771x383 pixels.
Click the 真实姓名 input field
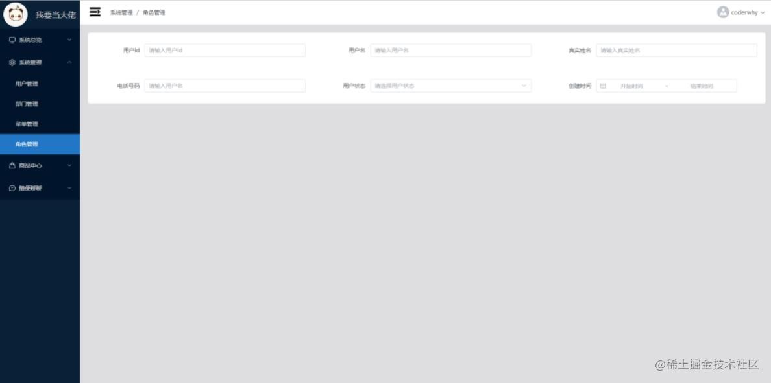pyautogui.click(x=677, y=51)
